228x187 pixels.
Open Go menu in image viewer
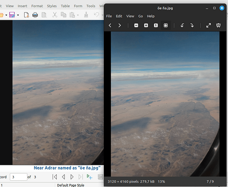[140, 16]
